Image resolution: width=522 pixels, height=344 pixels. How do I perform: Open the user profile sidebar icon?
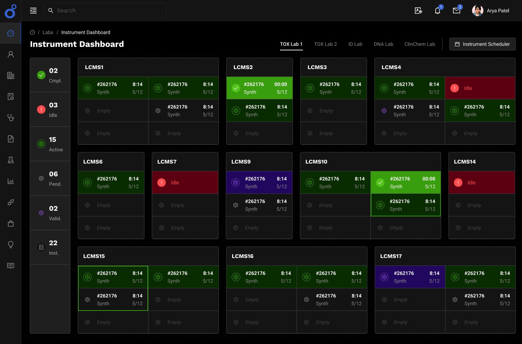point(11,54)
